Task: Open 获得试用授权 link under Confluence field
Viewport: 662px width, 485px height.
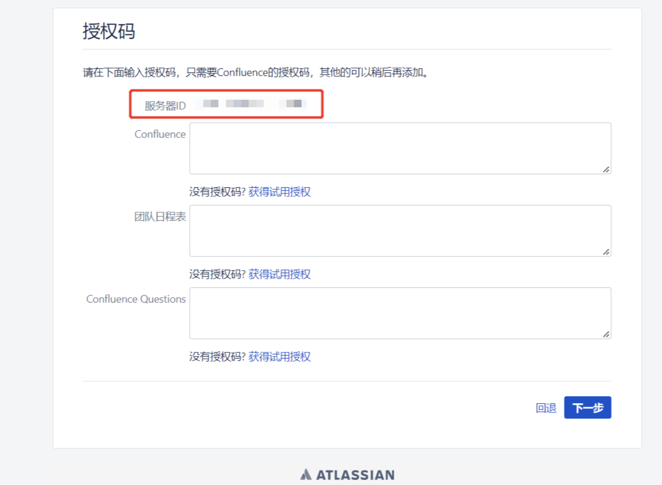Action: 280,192
